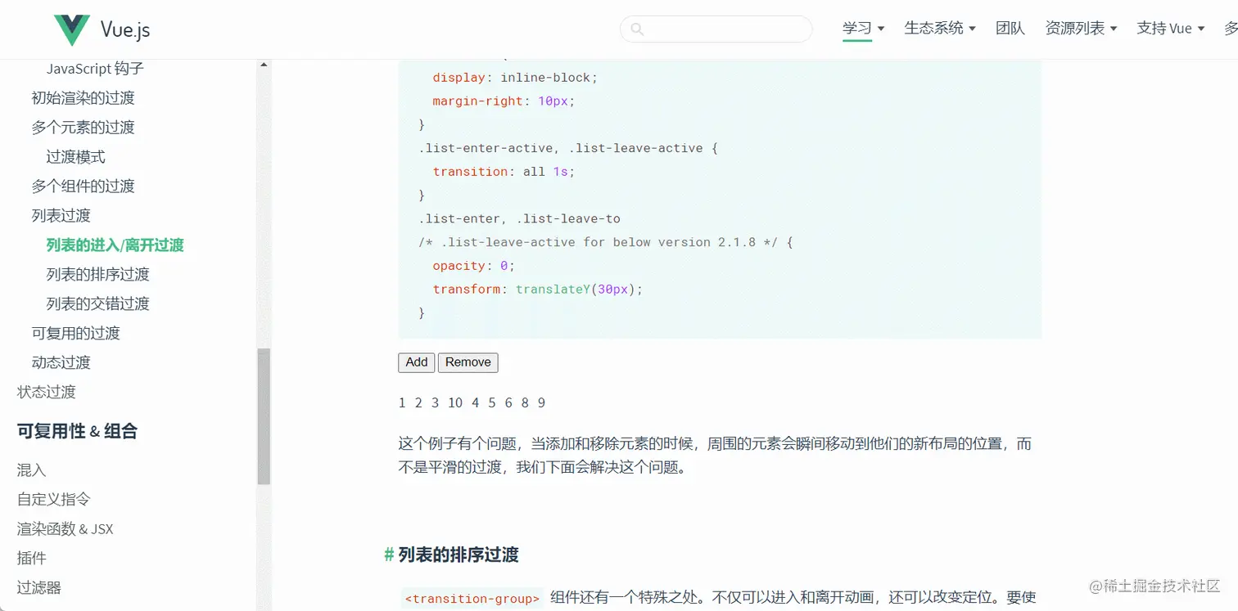Open 动态过渡 sidebar link
The height and width of the screenshot is (611, 1238).
61,363
